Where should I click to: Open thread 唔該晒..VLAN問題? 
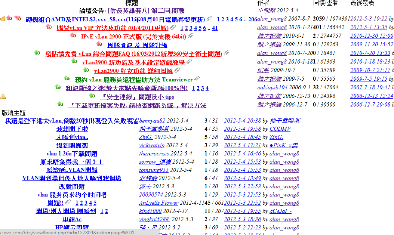(72, 170)
